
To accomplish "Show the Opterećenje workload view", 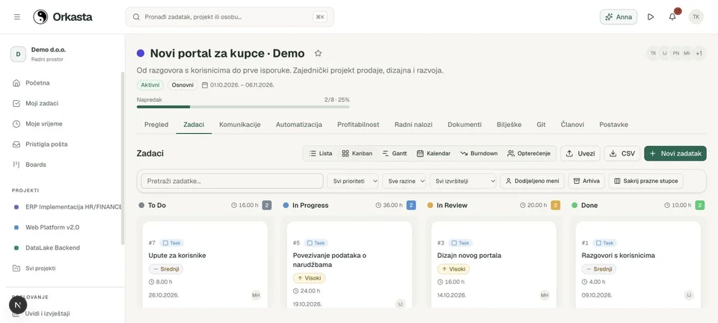I will (529, 154).
